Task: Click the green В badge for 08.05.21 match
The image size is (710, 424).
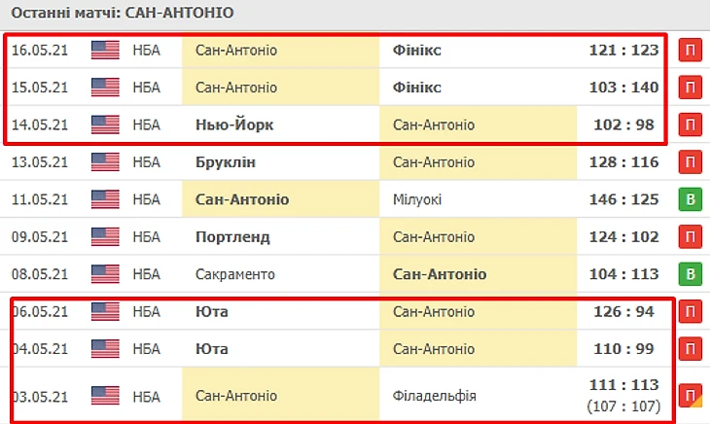Action: point(690,275)
